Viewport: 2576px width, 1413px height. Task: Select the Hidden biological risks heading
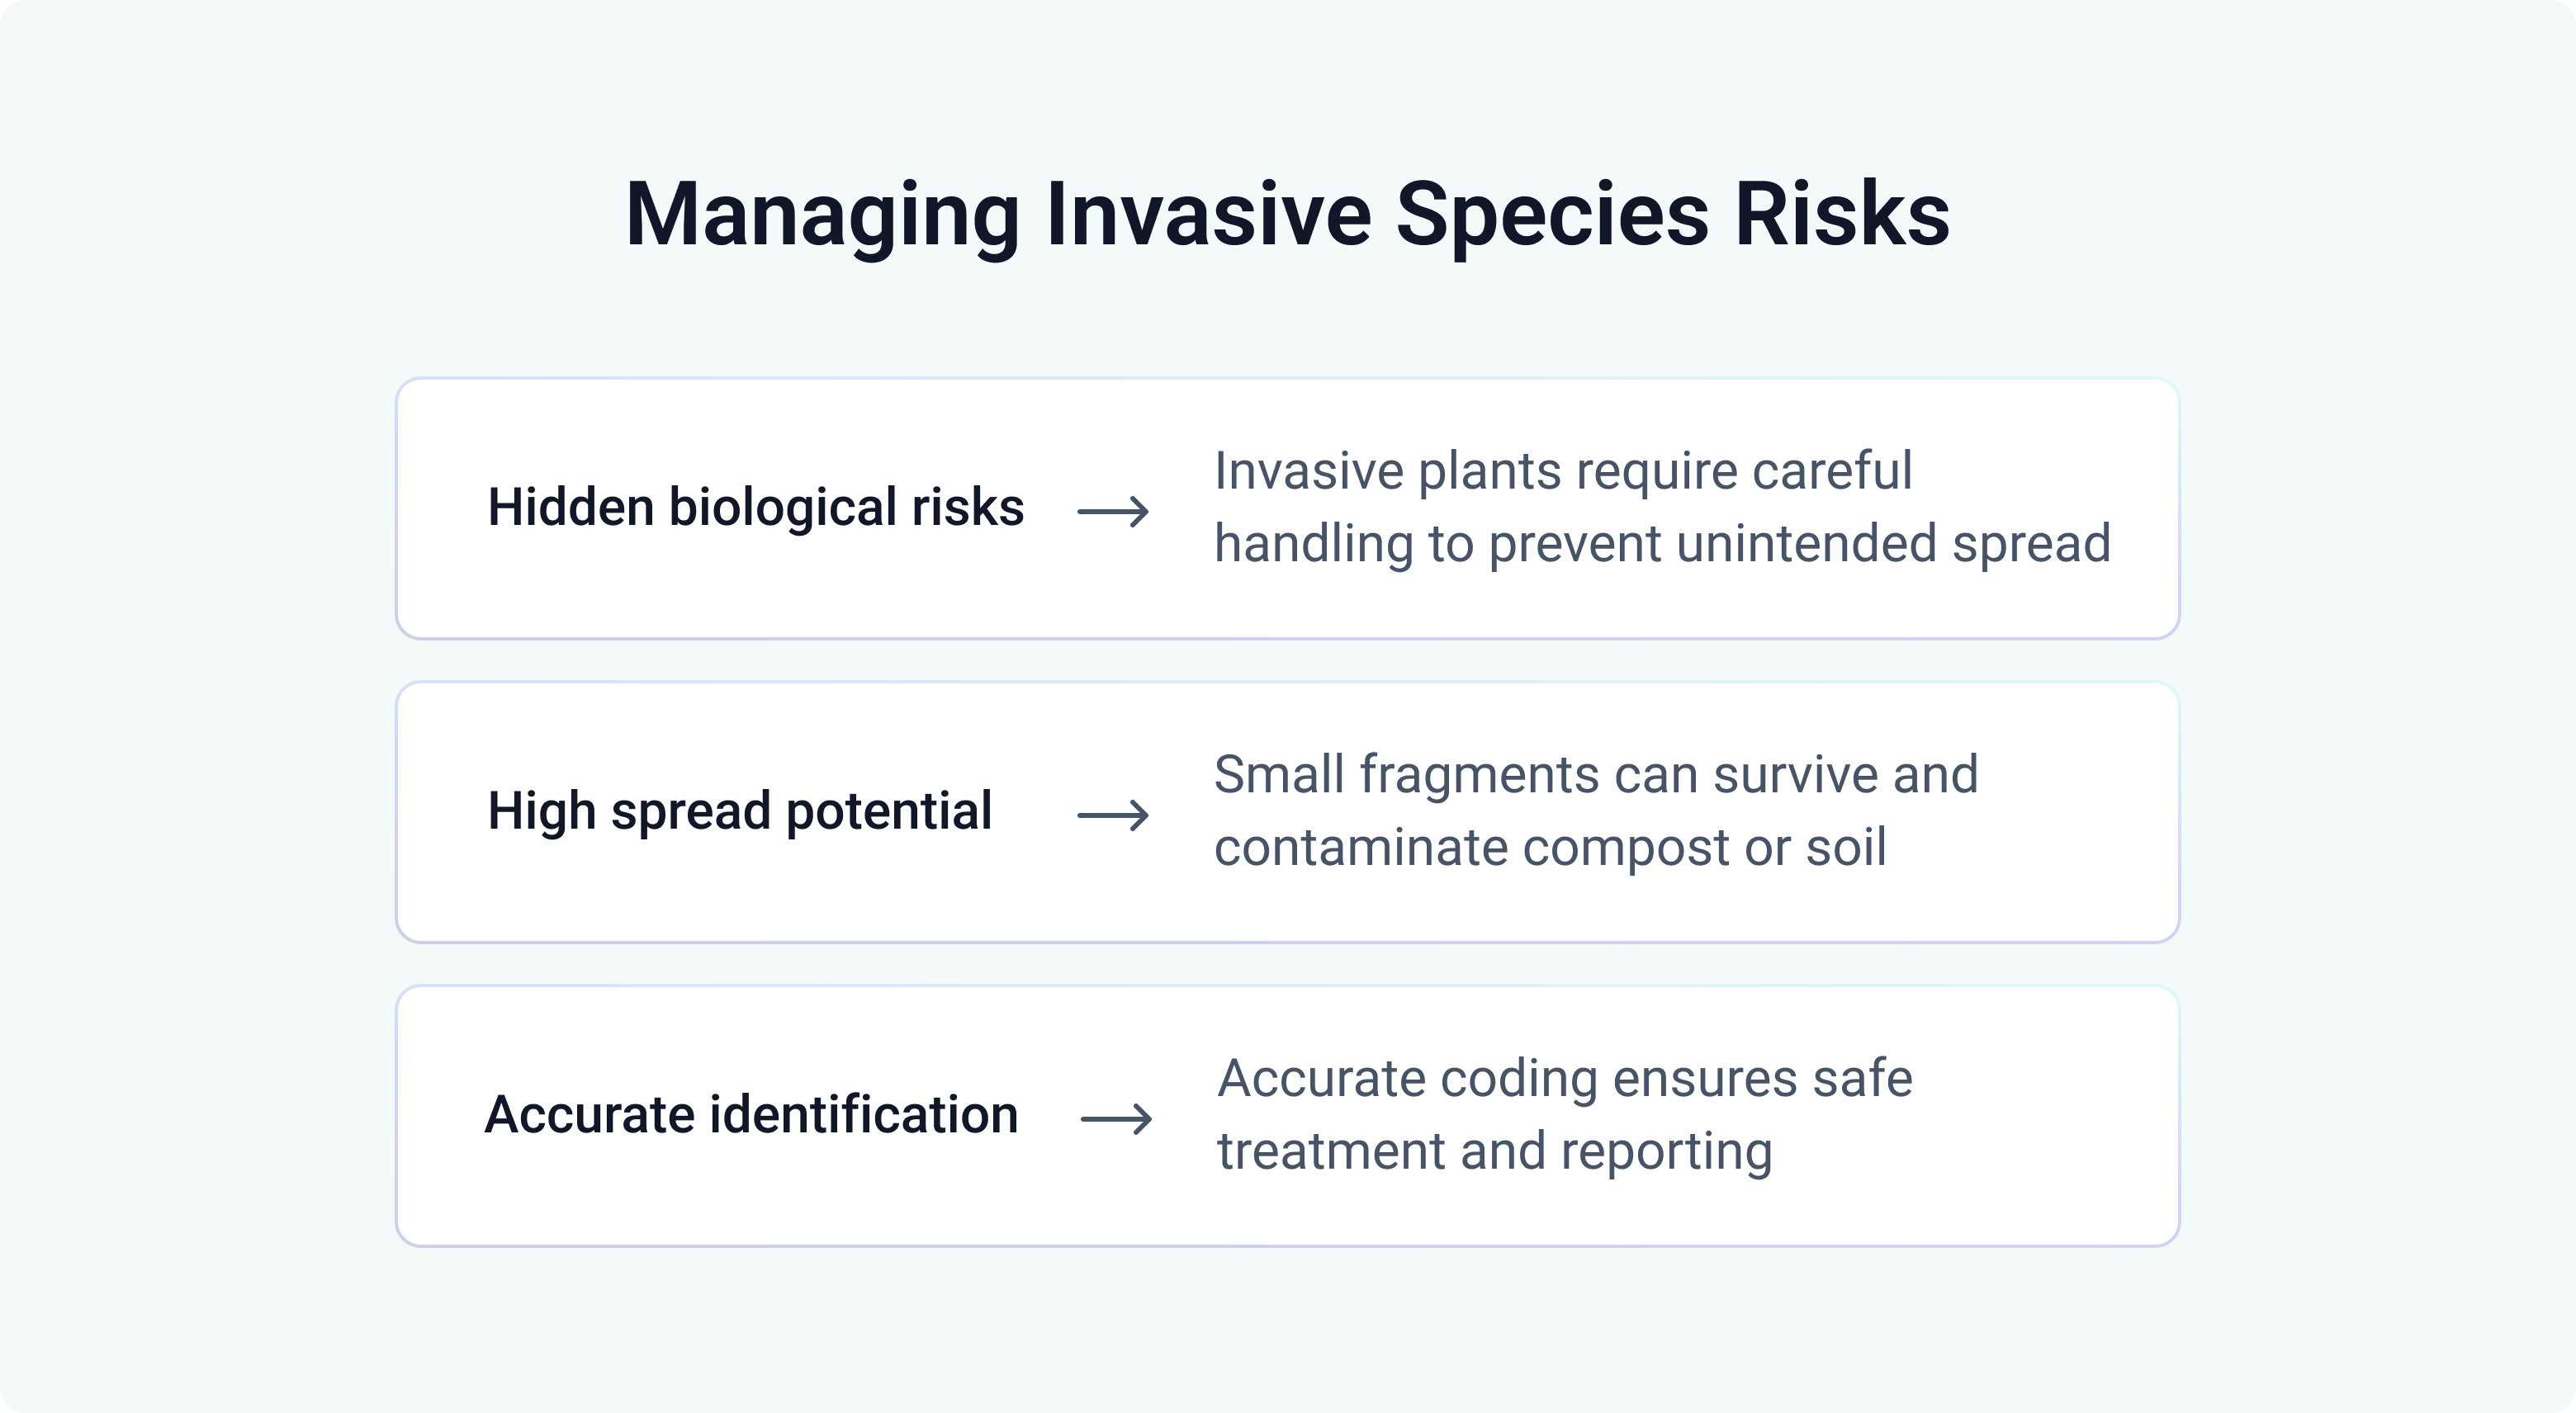(755, 507)
